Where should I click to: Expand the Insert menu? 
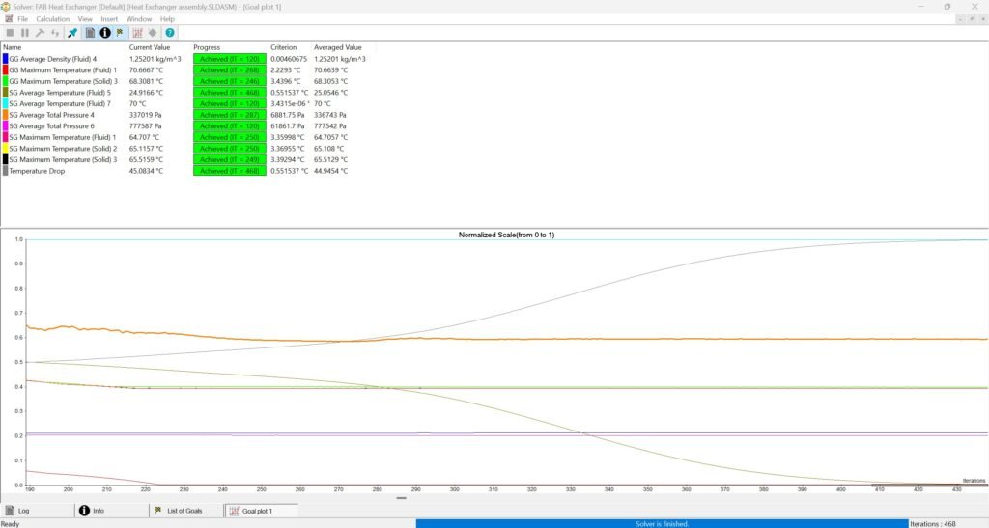tap(109, 18)
